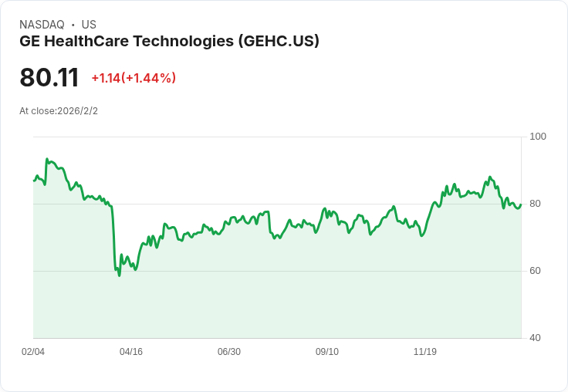Click the +1.14(+1.44%) change value
Viewport: 568px width, 392px height.
[x=134, y=78]
